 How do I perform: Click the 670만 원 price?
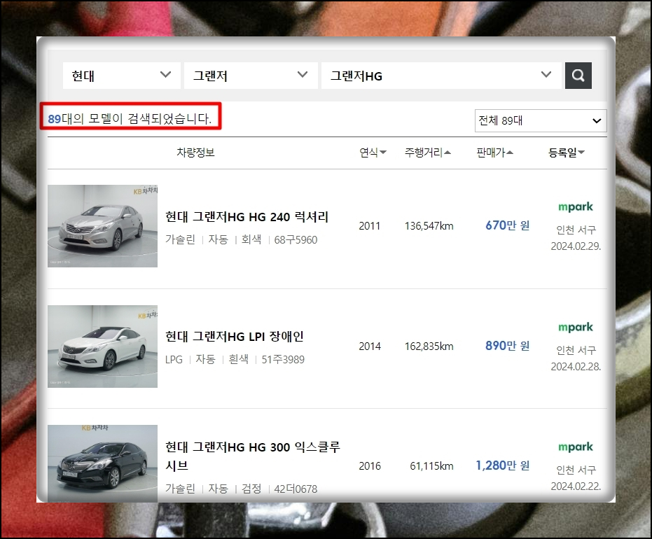point(507,225)
